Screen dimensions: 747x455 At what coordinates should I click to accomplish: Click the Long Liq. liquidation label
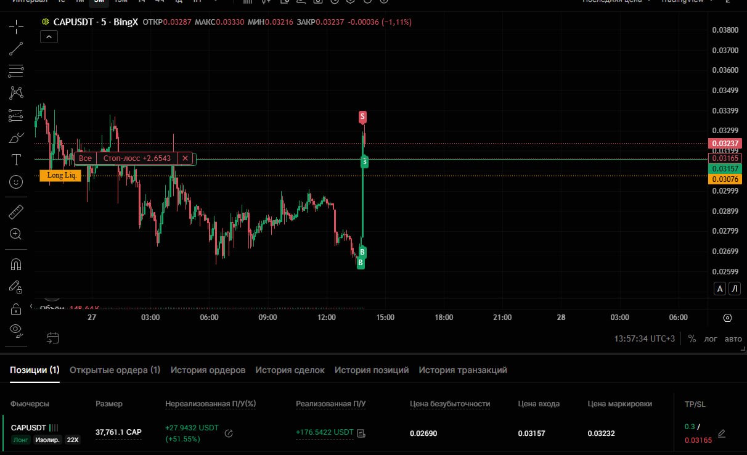(x=60, y=176)
